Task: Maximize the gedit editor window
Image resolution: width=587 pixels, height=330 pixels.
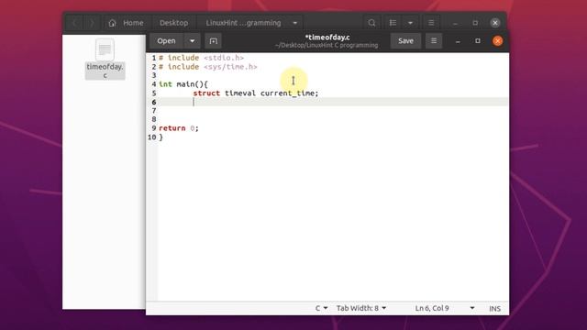Action: (x=478, y=40)
